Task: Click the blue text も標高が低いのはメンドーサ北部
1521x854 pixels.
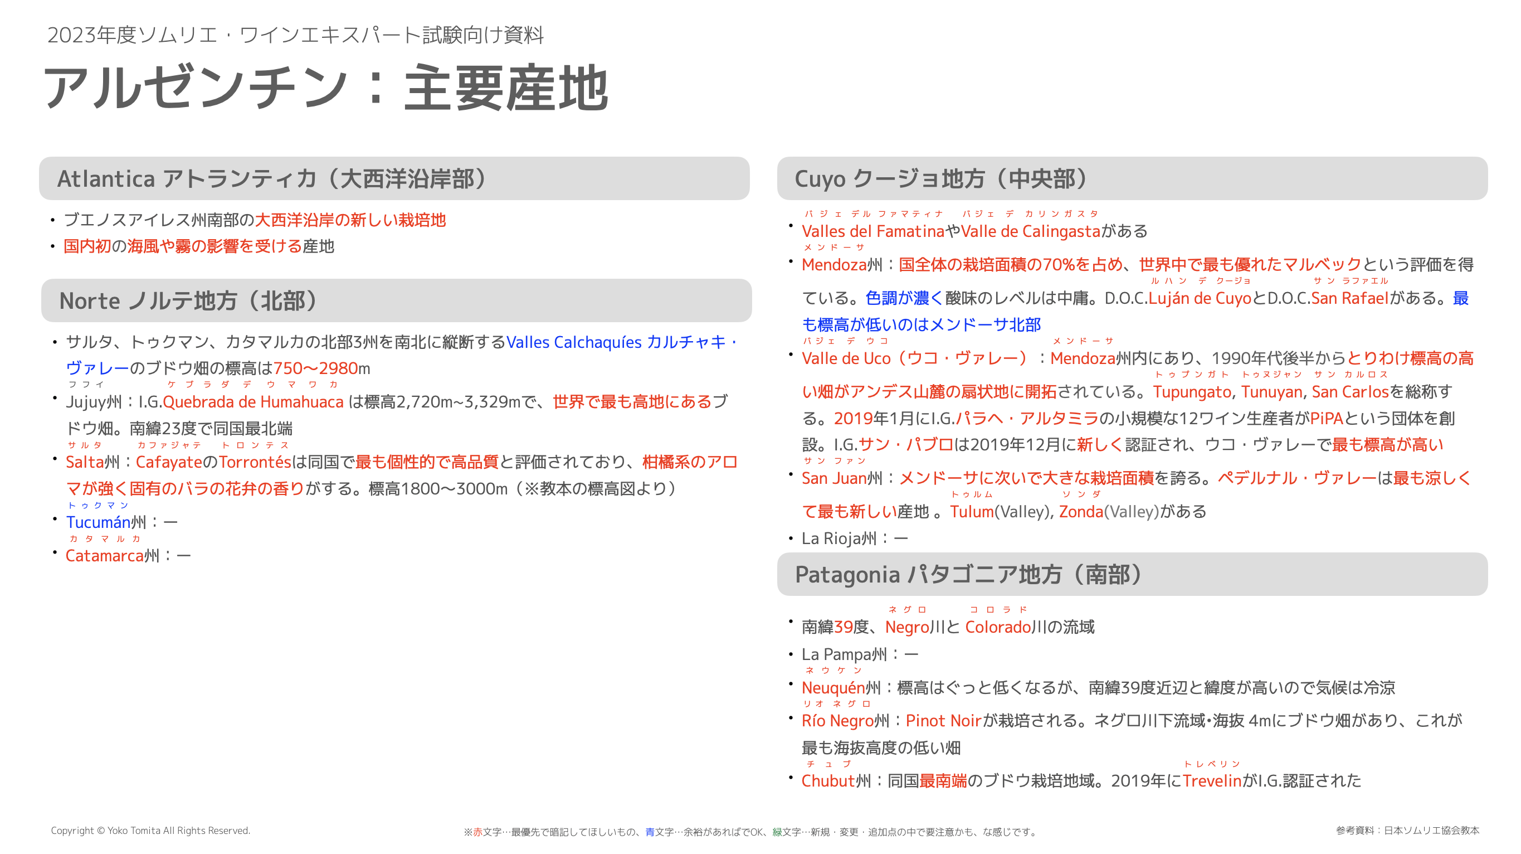Action: click(921, 326)
